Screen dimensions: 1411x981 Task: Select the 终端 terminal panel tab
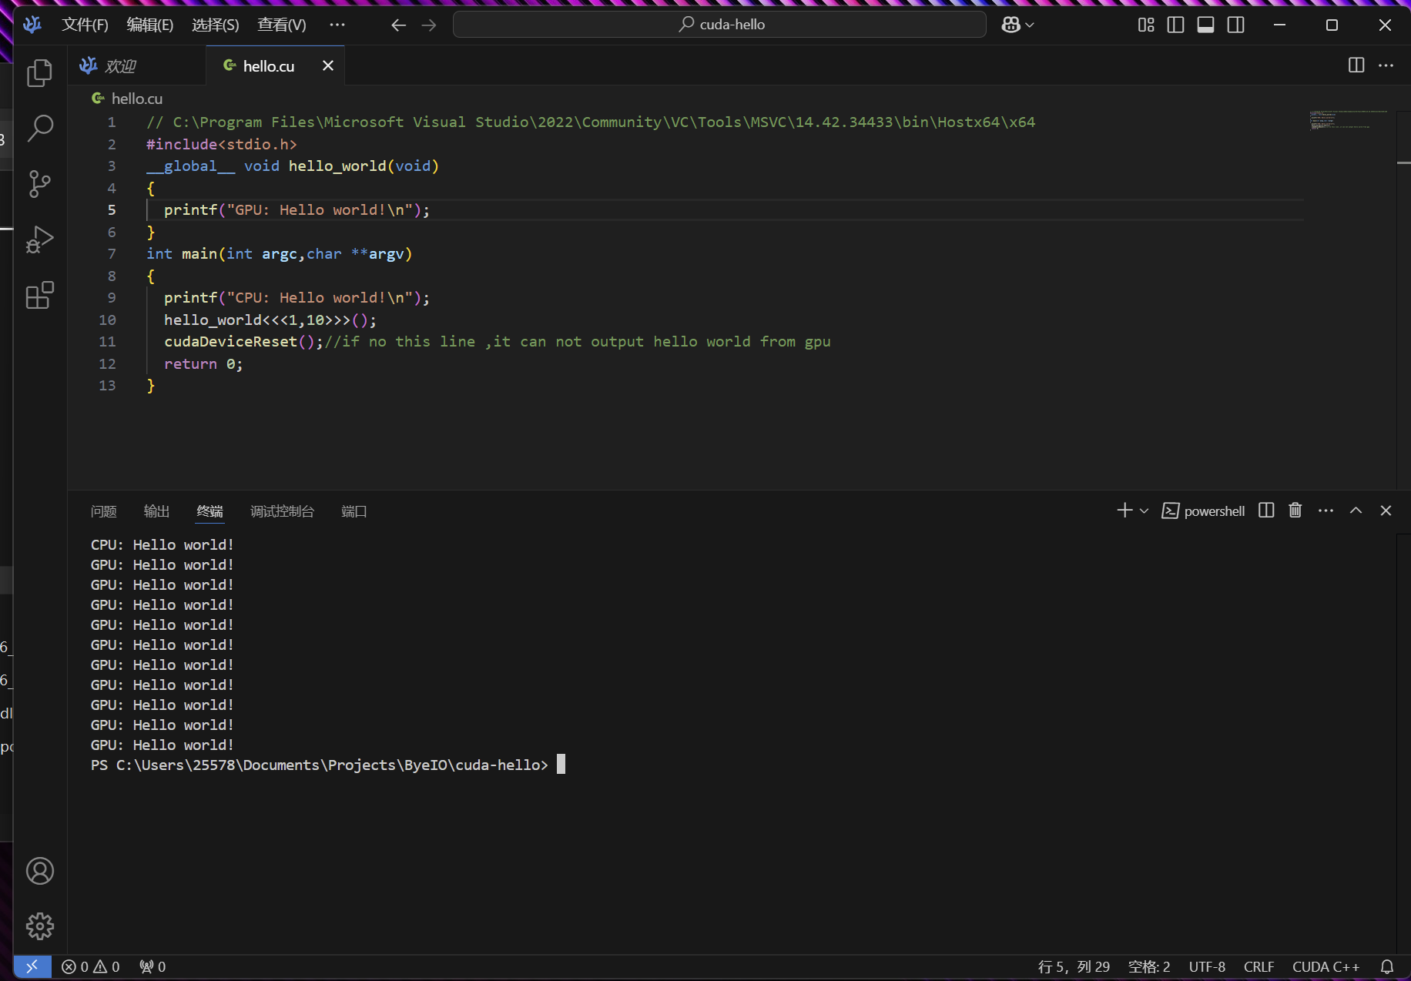[209, 511]
